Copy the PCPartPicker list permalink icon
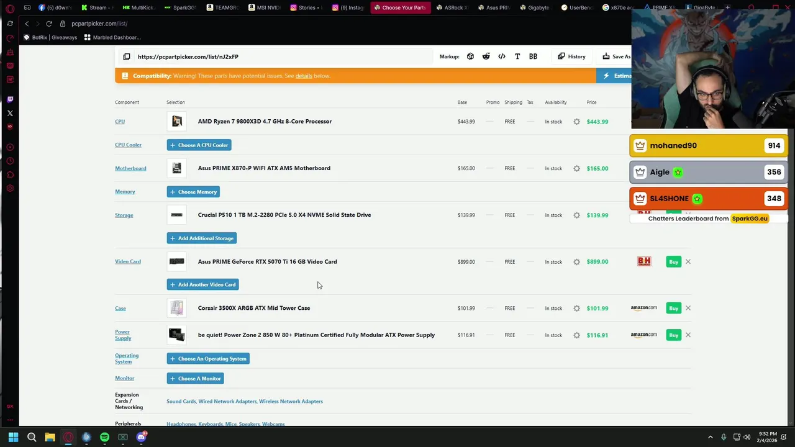Image resolution: width=795 pixels, height=447 pixels. (x=127, y=56)
